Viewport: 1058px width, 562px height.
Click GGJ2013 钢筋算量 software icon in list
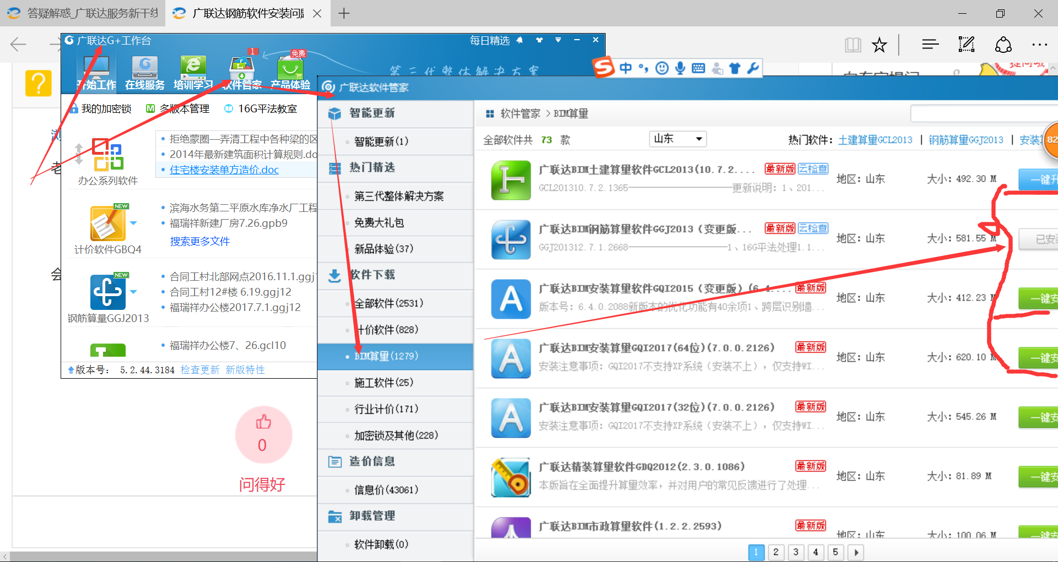pyautogui.click(x=511, y=239)
